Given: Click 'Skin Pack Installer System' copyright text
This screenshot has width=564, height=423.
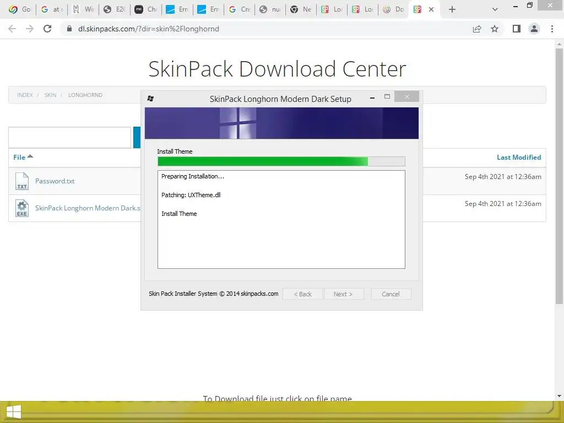Looking at the screenshot, I should [214, 294].
